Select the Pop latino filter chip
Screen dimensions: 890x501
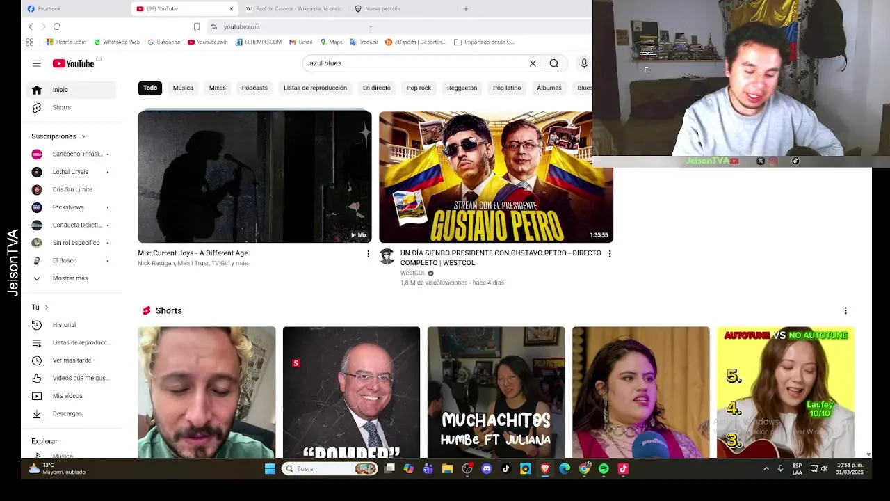pyautogui.click(x=507, y=88)
